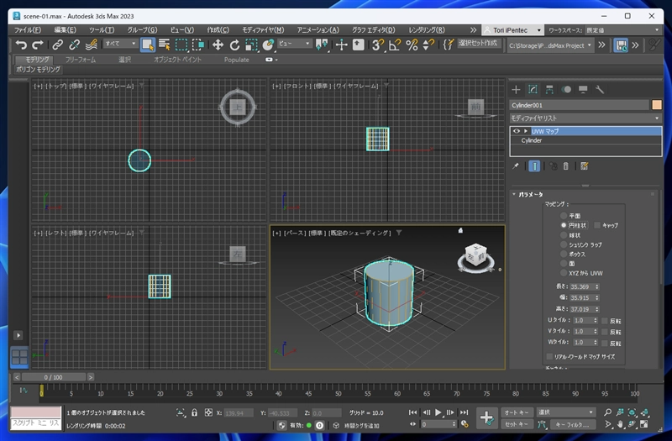The width and height of the screenshot is (672, 441).
Task: Open the Display command panel tab
Action: pos(583,90)
